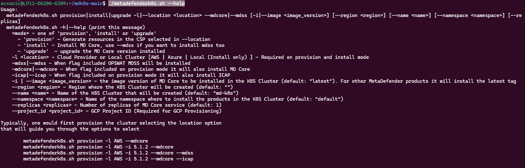This screenshot has width=525, height=168.
Task: Click the example command ending in '--mdcore --mdss'
Action: click(x=108, y=153)
